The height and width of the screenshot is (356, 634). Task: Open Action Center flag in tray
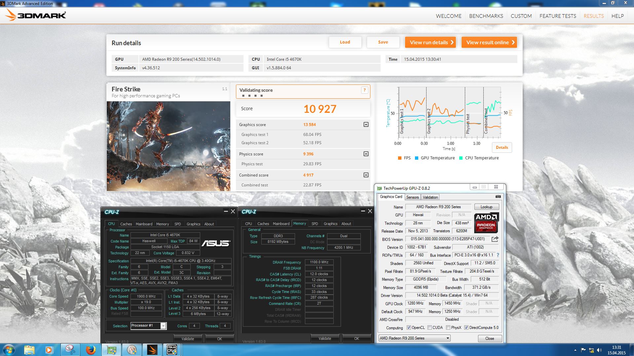pyautogui.click(x=583, y=350)
